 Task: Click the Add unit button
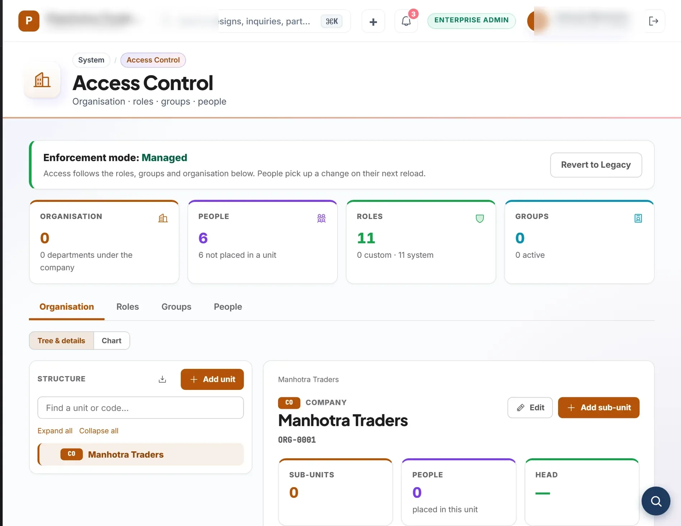212,379
